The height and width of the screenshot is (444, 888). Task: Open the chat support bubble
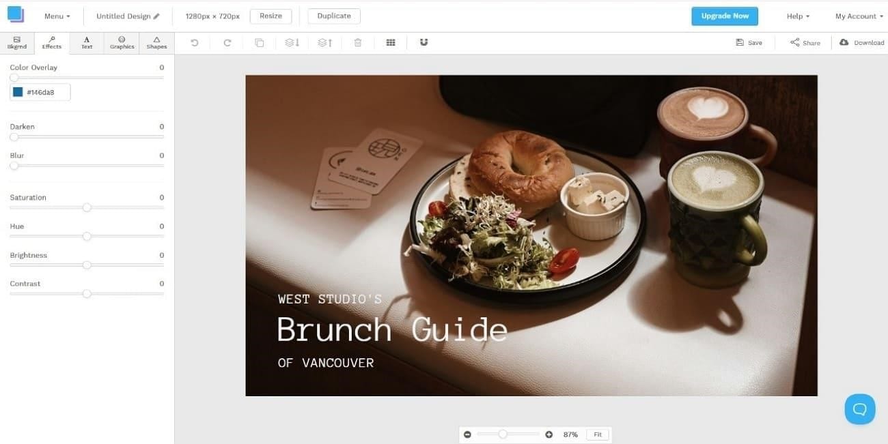(x=860, y=409)
